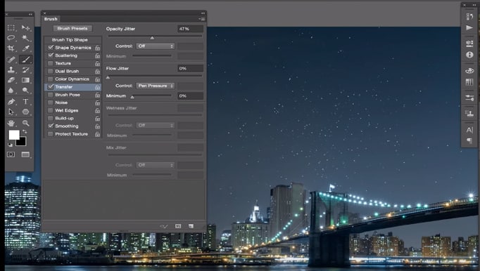This screenshot has width=480, height=271.
Task: Open the Paragraph panel icon
Action: (x=469, y=141)
